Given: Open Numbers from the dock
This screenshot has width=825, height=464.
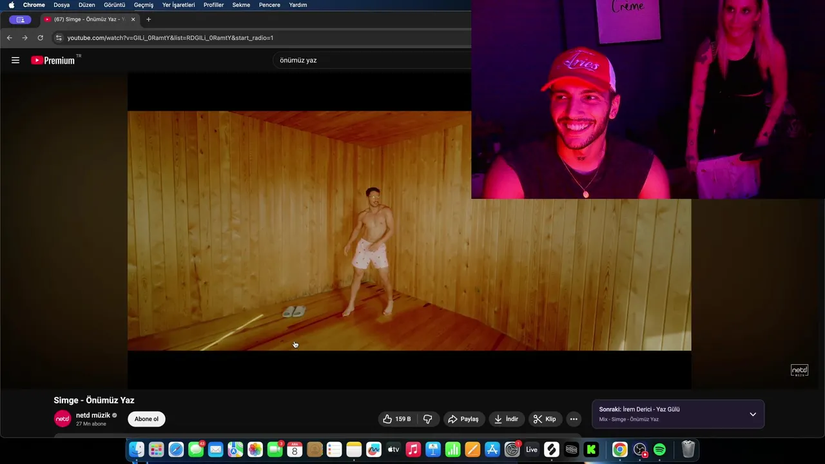Looking at the screenshot, I should point(452,449).
